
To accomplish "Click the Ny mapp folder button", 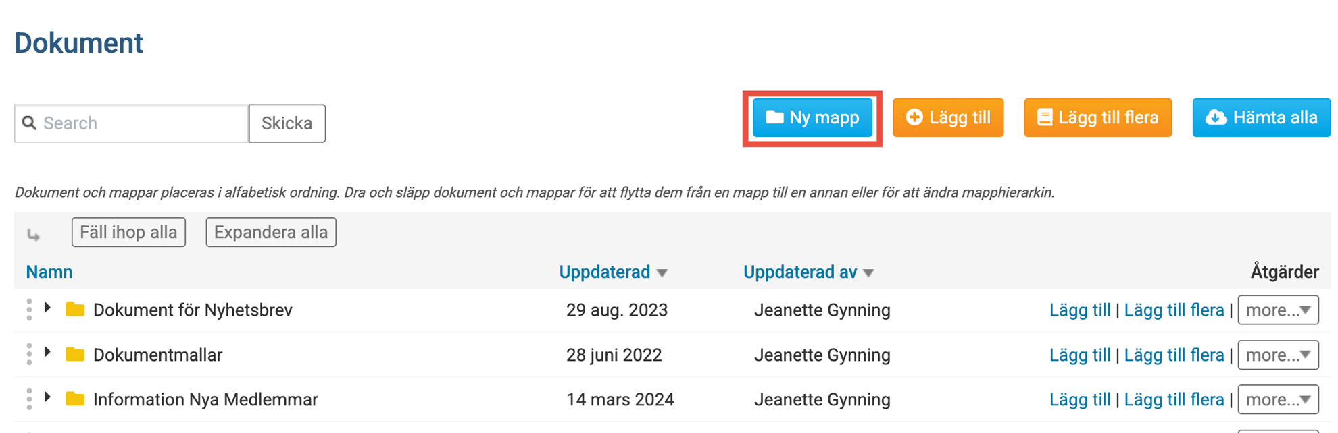I will [x=812, y=118].
